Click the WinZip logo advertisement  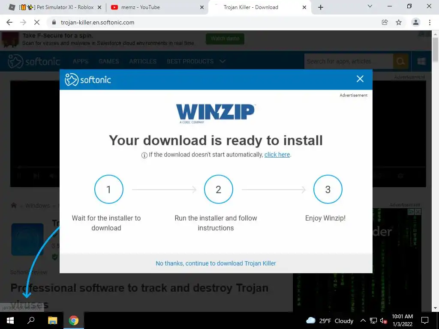[x=216, y=114]
